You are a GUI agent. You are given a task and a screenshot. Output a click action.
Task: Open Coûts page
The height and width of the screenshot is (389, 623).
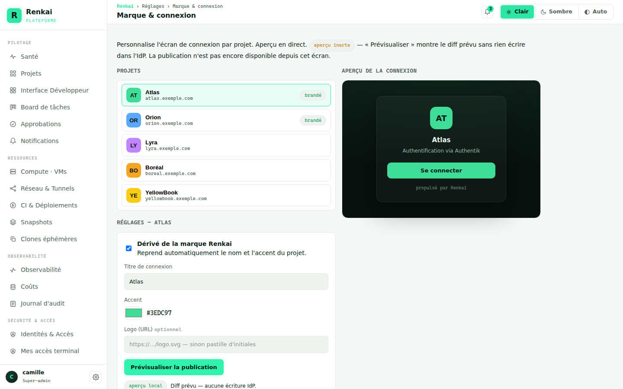[x=53, y=287]
